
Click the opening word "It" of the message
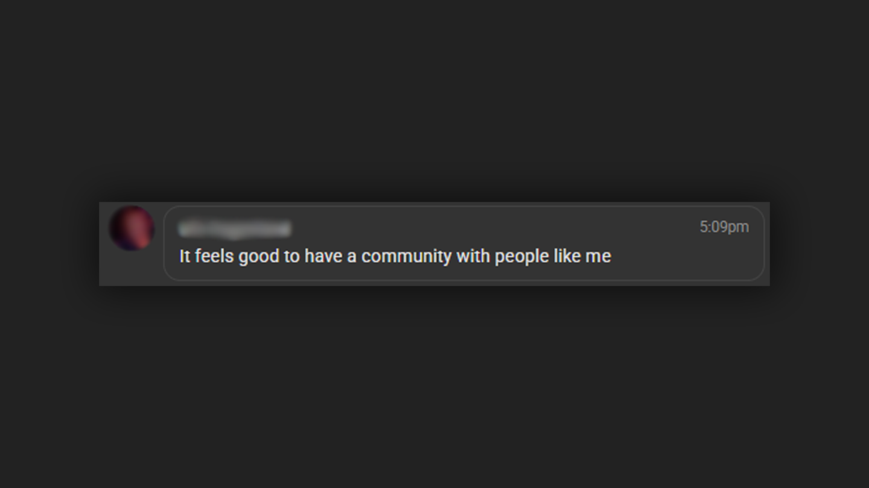tap(185, 256)
